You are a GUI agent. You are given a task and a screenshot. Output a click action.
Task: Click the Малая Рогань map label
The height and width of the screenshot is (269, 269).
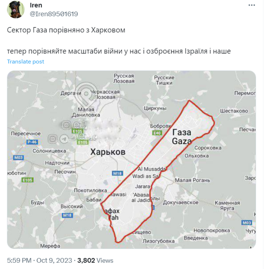tap(192, 180)
